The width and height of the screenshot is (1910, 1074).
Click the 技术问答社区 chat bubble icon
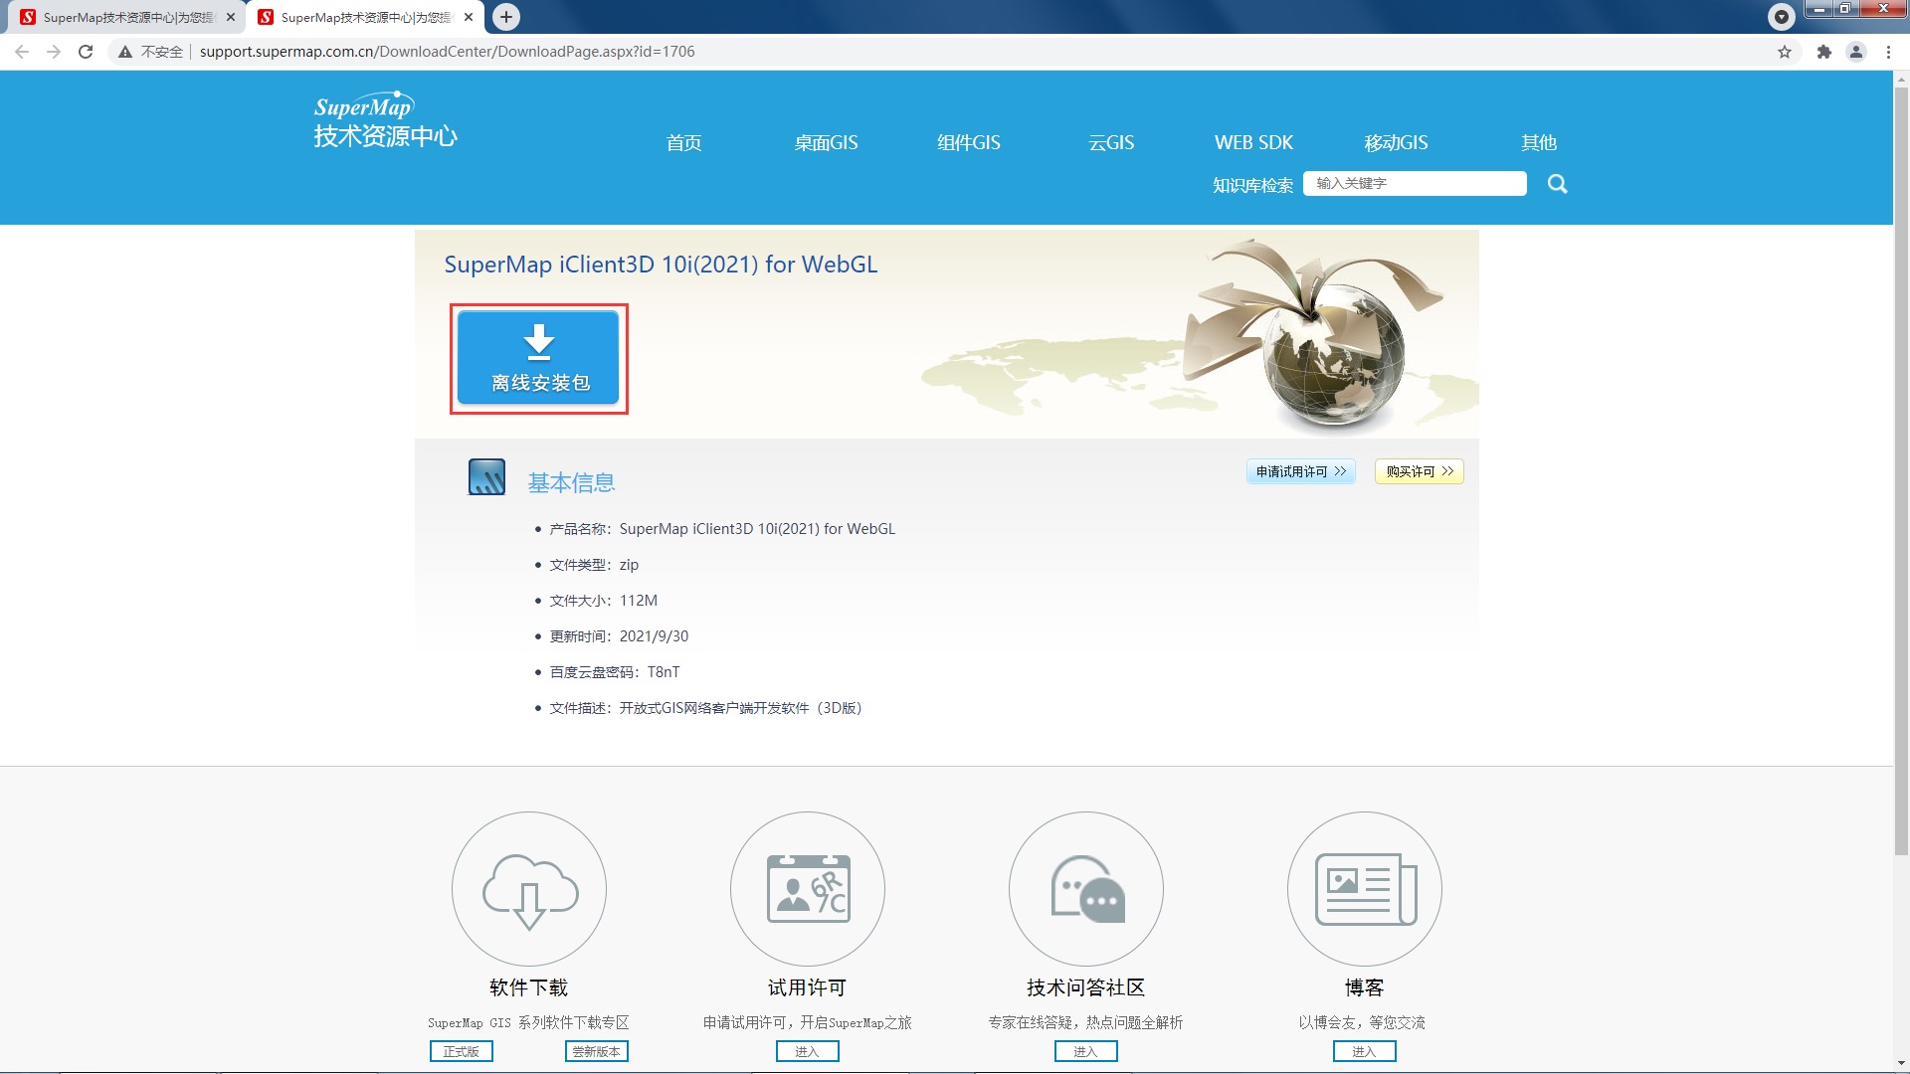click(1086, 889)
